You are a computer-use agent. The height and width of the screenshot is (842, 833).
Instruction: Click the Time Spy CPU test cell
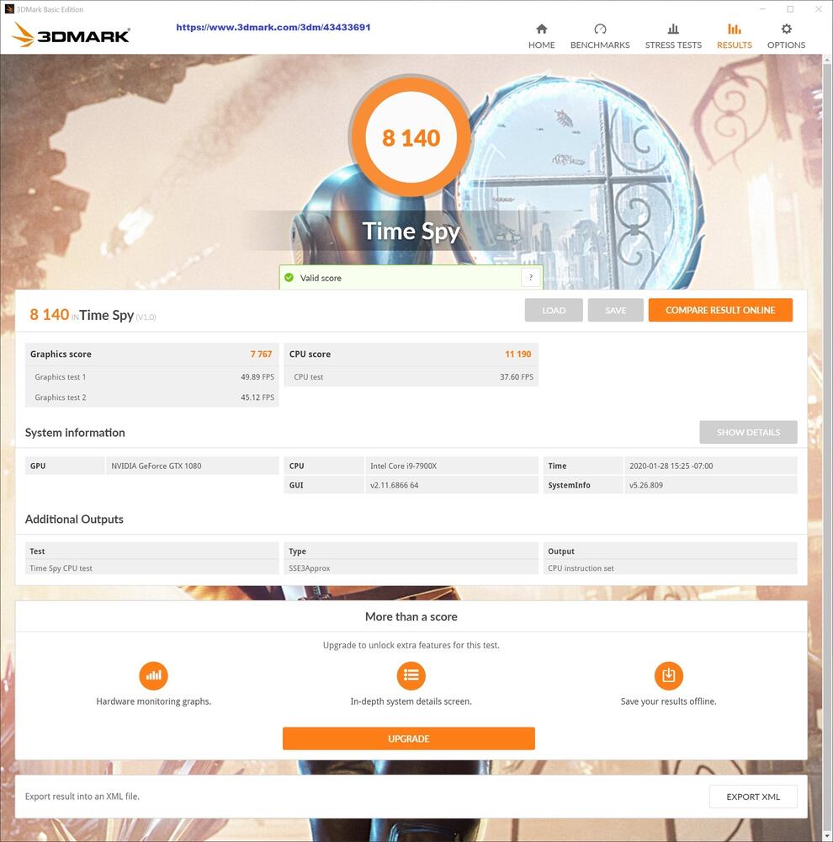tap(152, 568)
